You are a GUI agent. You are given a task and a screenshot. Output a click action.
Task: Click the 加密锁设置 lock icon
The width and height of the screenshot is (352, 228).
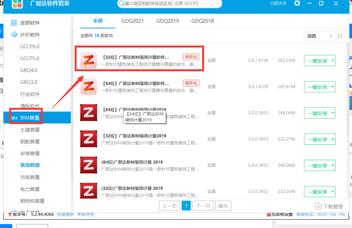click(x=269, y=215)
